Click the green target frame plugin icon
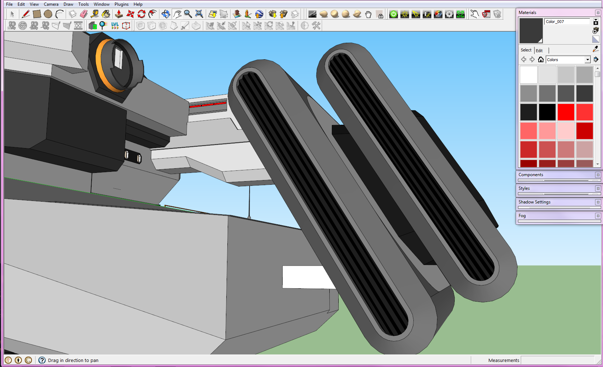 (x=460, y=14)
